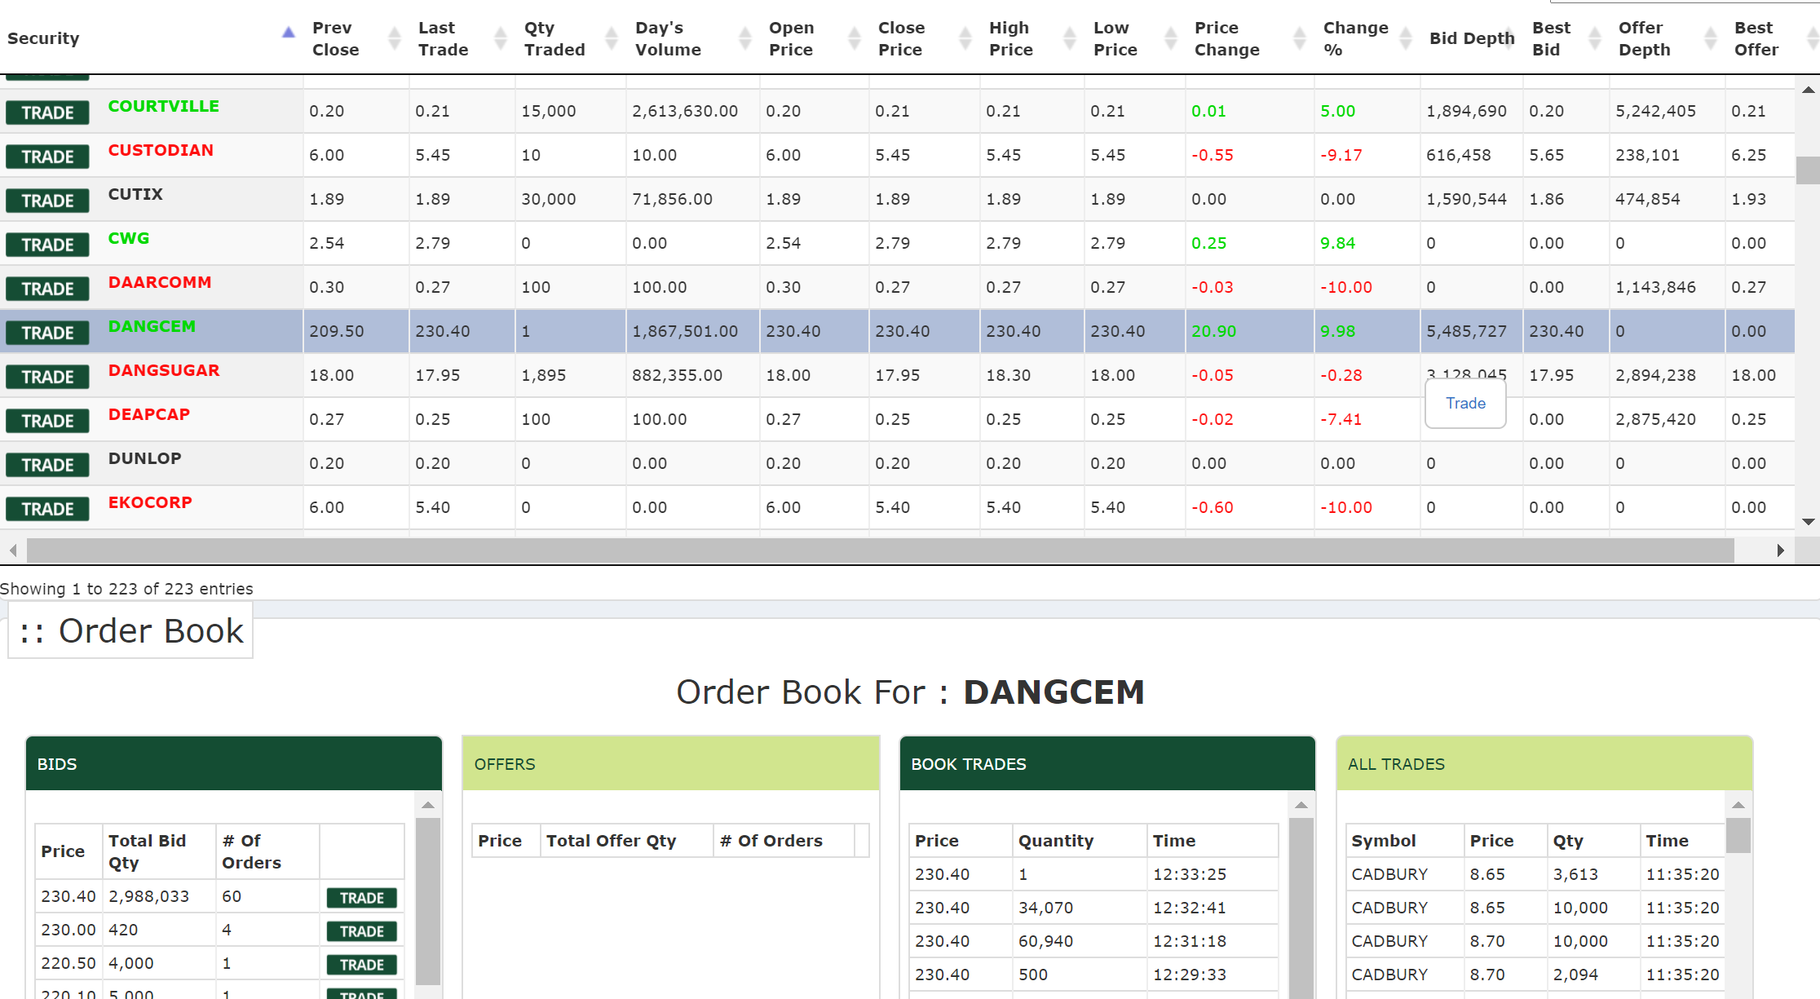Open trade for CUTIX row

tap(47, 201)
